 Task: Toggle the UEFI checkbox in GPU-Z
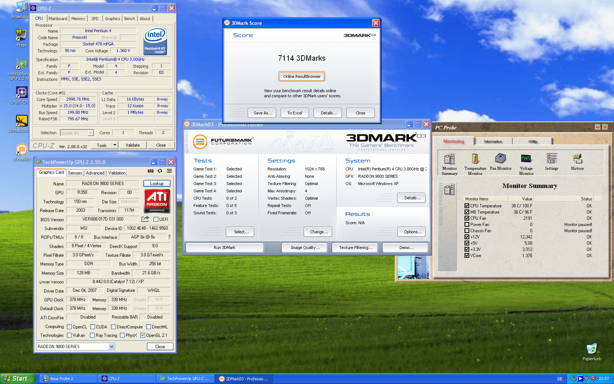tap(156, 219)
